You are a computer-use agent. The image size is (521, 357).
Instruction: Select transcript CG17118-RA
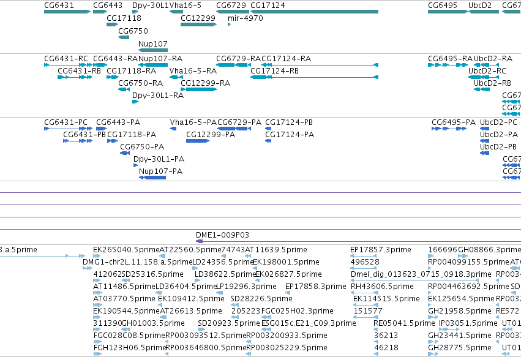112,77
